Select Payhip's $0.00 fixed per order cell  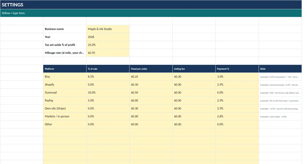151,100
